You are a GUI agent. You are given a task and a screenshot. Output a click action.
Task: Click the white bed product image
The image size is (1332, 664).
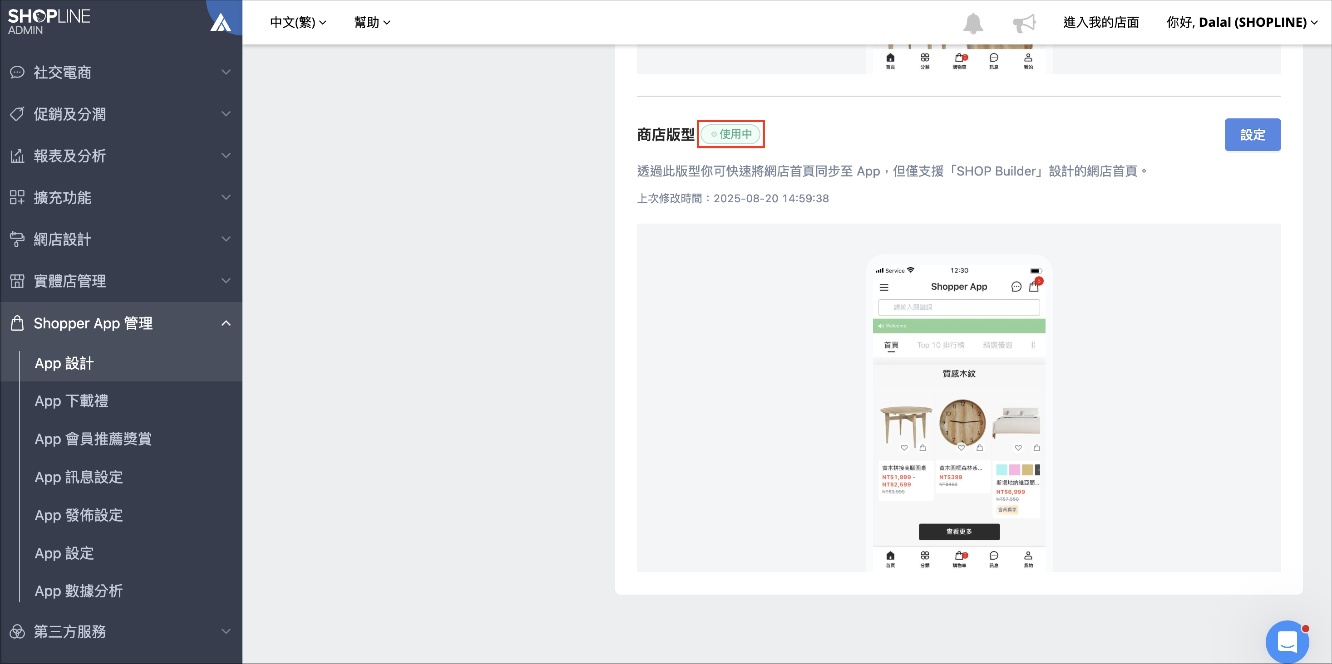click(1016, 422)
